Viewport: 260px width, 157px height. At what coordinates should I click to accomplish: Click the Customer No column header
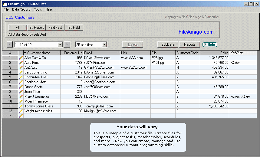pos(72,53)
